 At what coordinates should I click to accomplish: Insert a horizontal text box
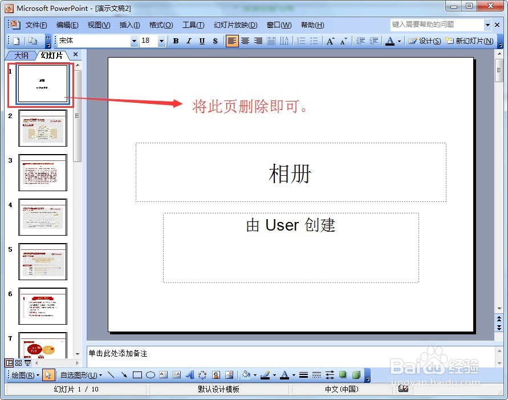click(x=164, y=375)
